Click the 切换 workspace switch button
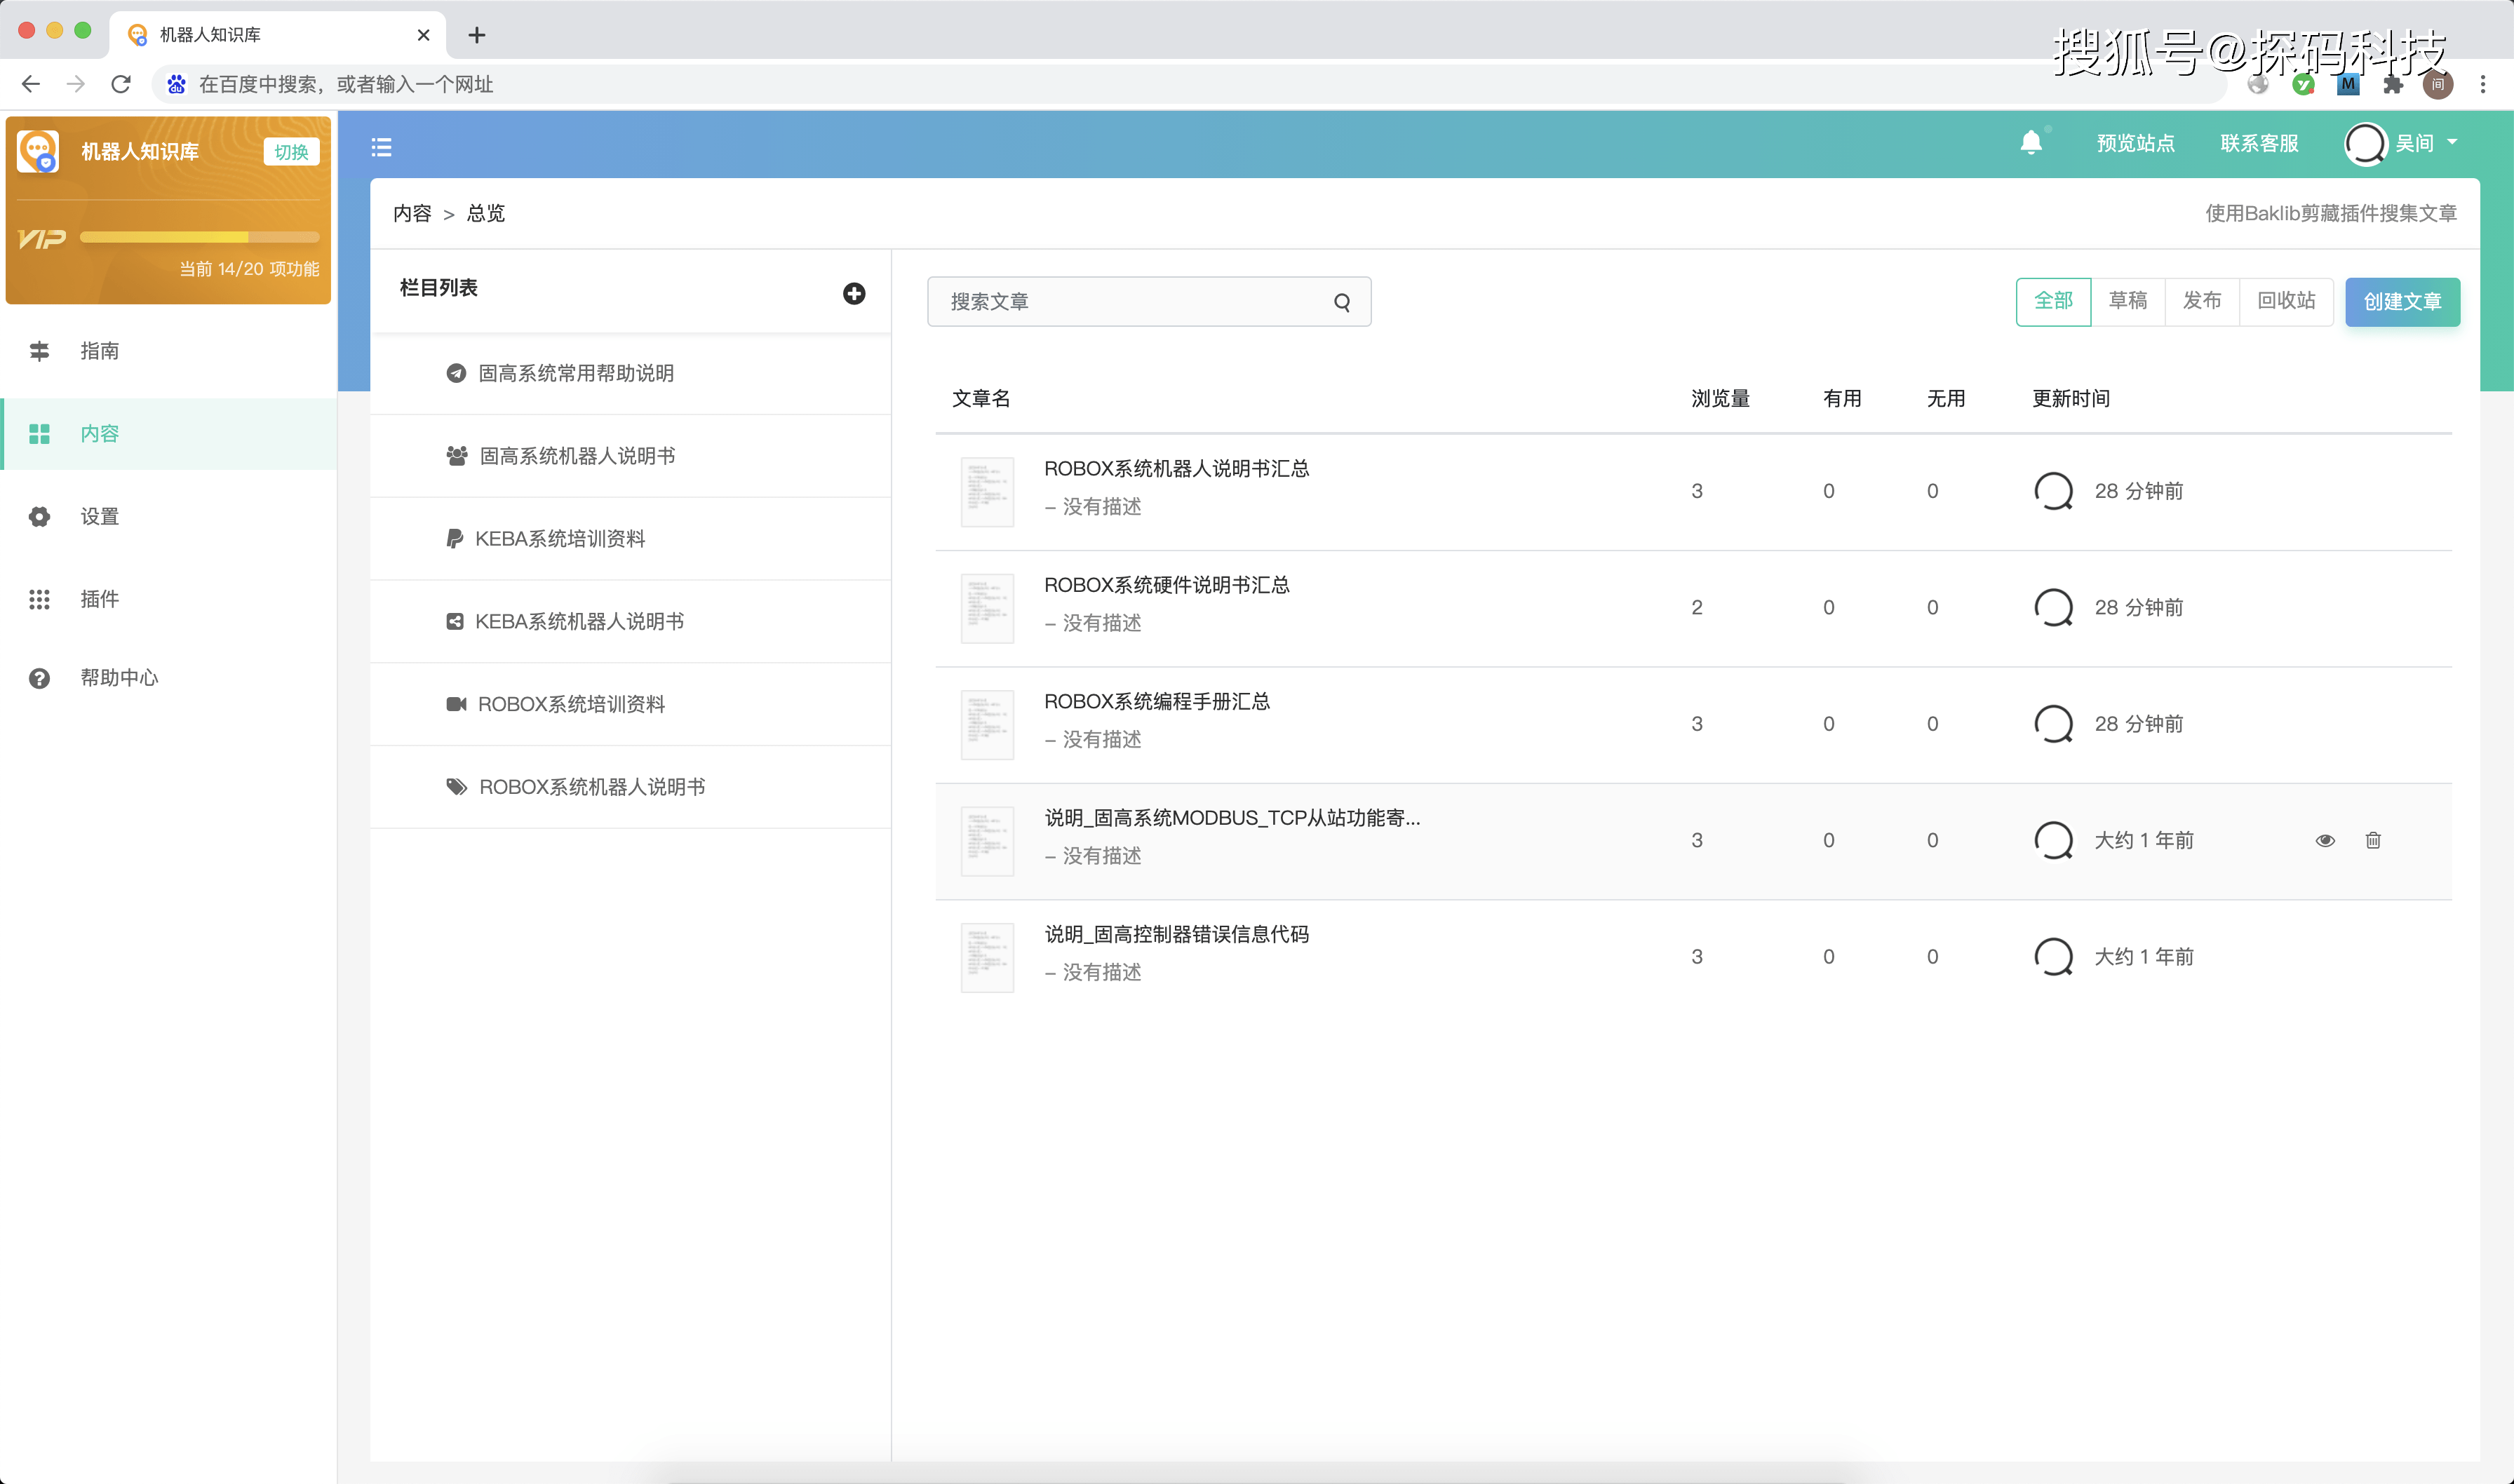 click(290, 151)
